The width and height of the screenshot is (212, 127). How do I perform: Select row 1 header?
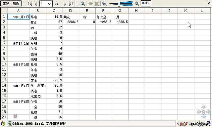pyautogui.click(x=4, y=17)
